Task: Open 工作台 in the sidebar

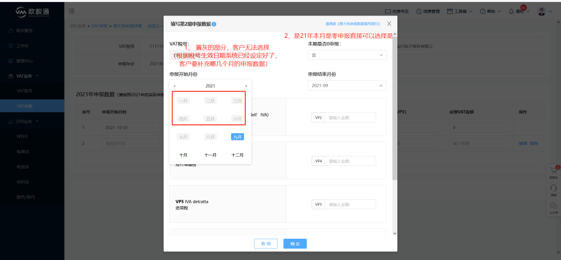Action: click(22, 46)
